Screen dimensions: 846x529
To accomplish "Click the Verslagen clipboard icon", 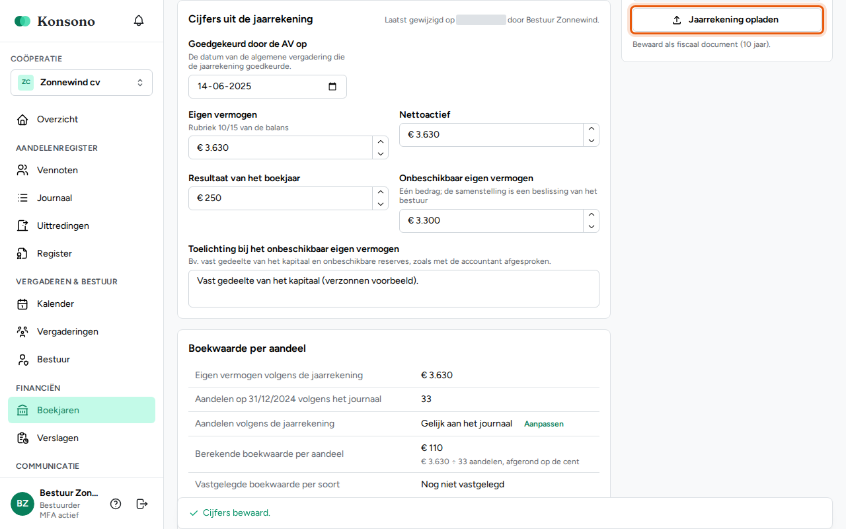I will [22, 438].
